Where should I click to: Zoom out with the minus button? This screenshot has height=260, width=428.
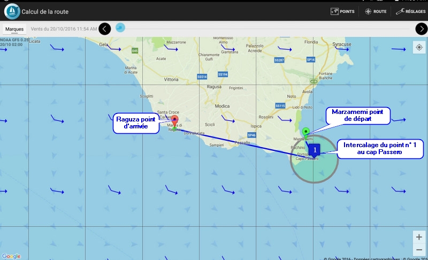point(419,250)
